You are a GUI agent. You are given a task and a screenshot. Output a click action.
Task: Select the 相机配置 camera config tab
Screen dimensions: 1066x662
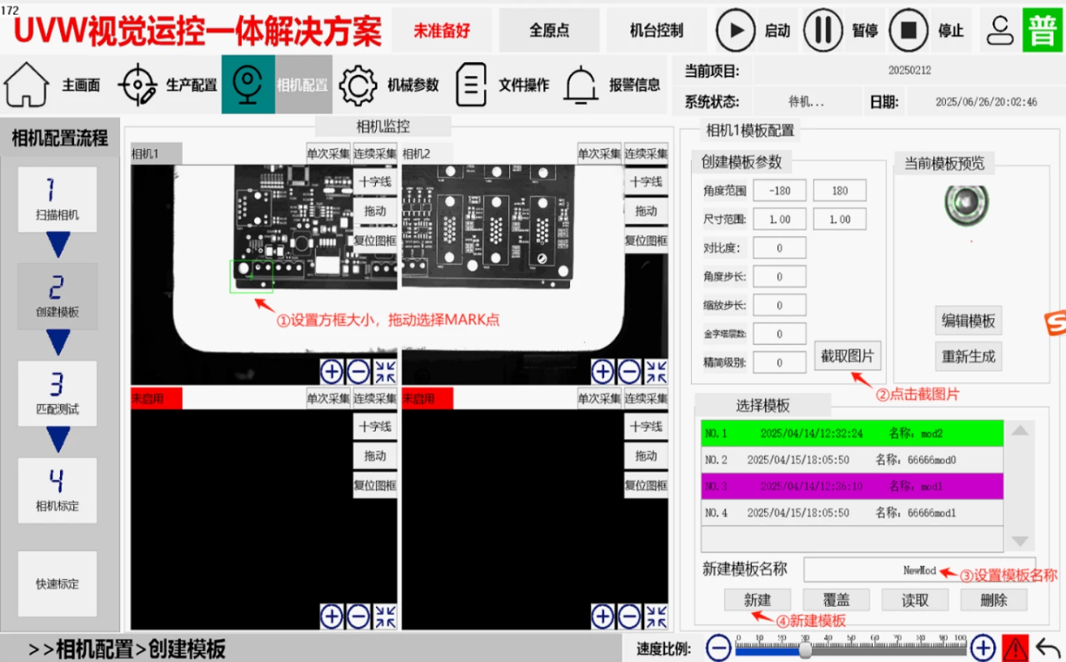(275, 85)
